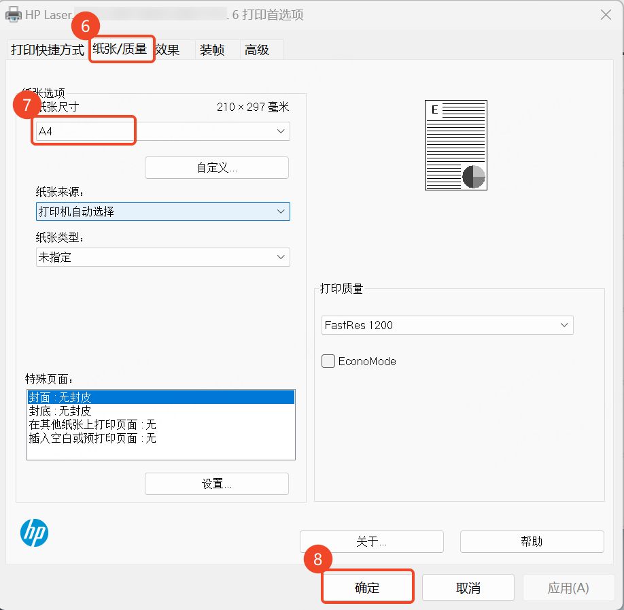Select 插入空白或预打印页面 : 无 entry

161,439
